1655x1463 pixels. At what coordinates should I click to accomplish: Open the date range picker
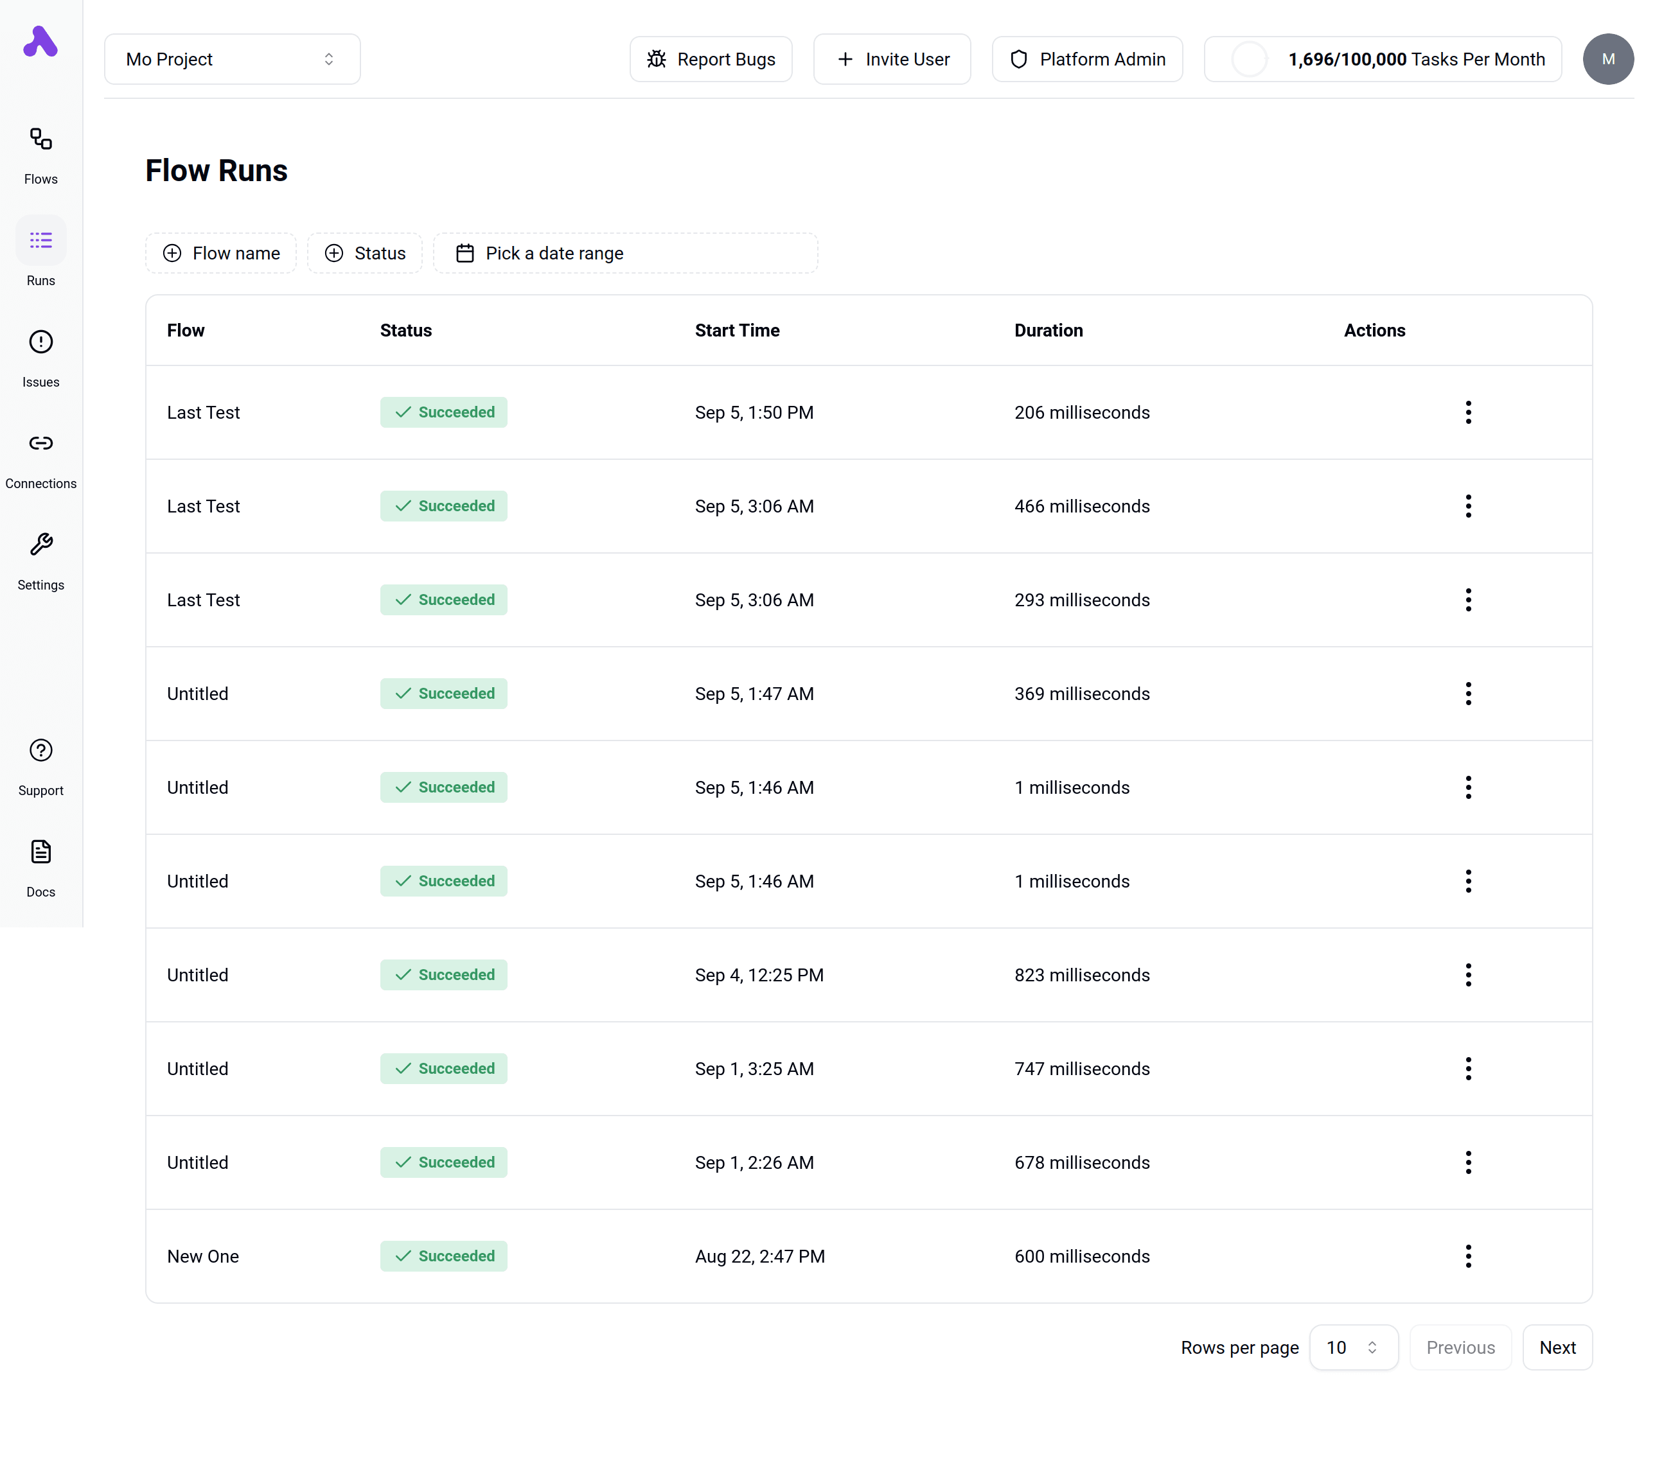625,253
